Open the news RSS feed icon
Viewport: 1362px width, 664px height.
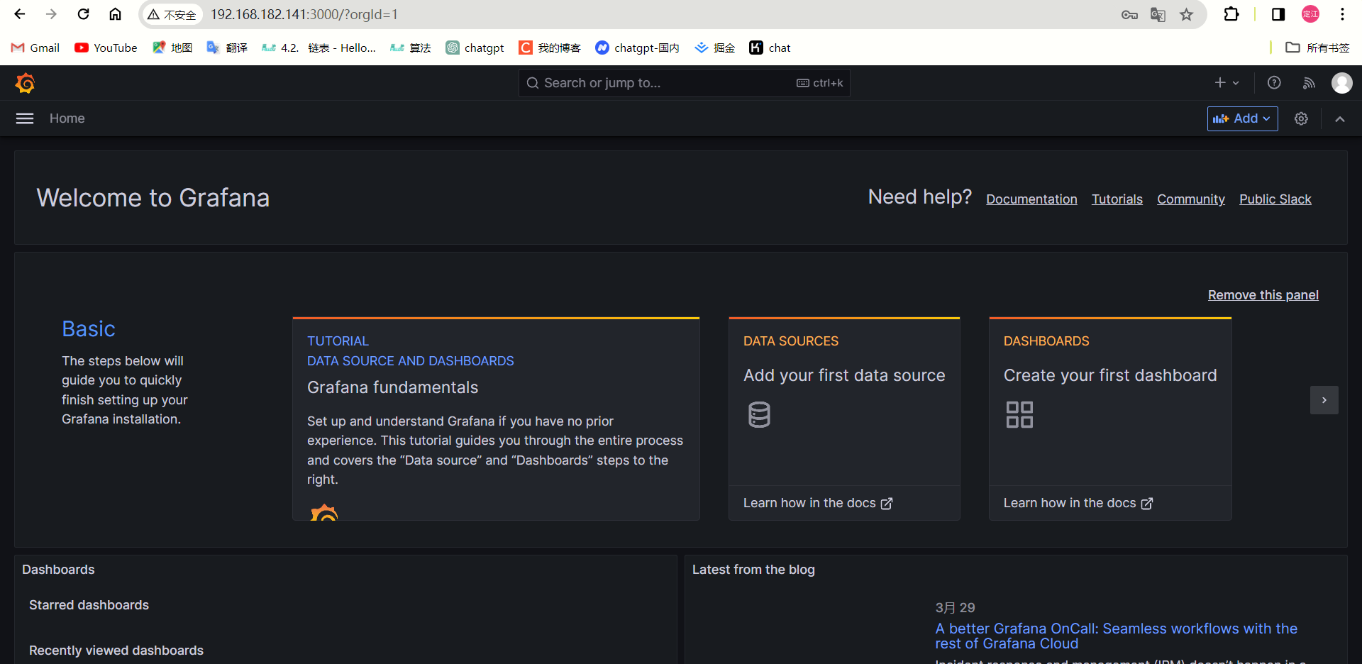pos(1309,83)
